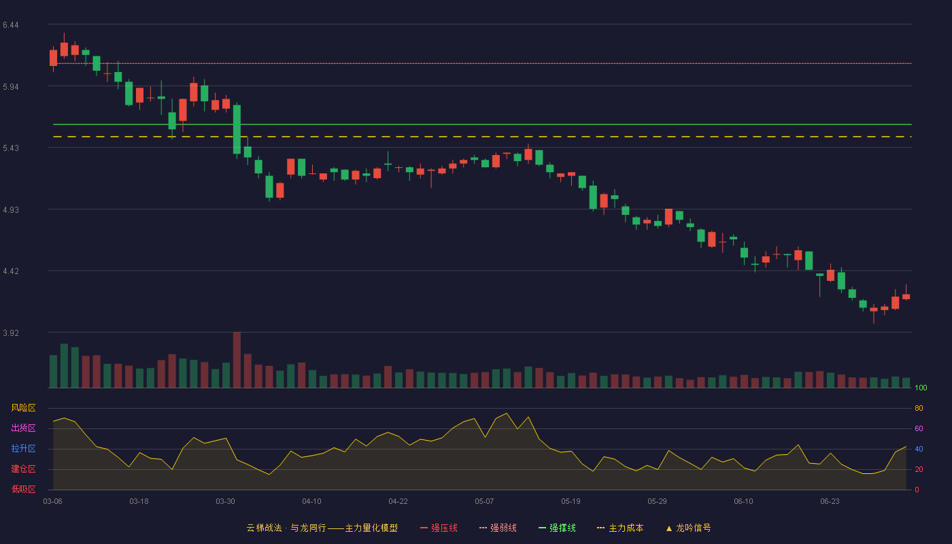Click the pink dotted horizontal line
952x544 pixels.
482,63
